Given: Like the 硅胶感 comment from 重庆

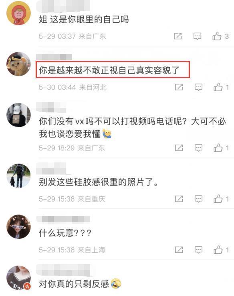Looking at the screenshot, I should (x=218, y=199).
